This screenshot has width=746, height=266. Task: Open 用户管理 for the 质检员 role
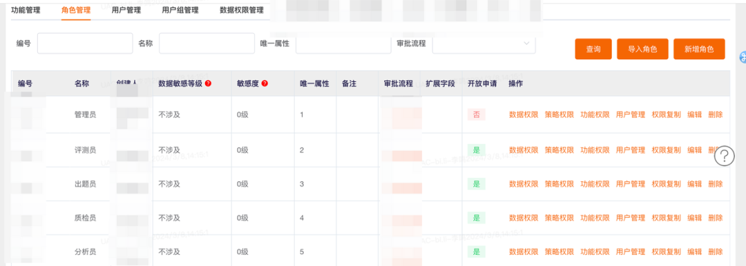point(631,218)
